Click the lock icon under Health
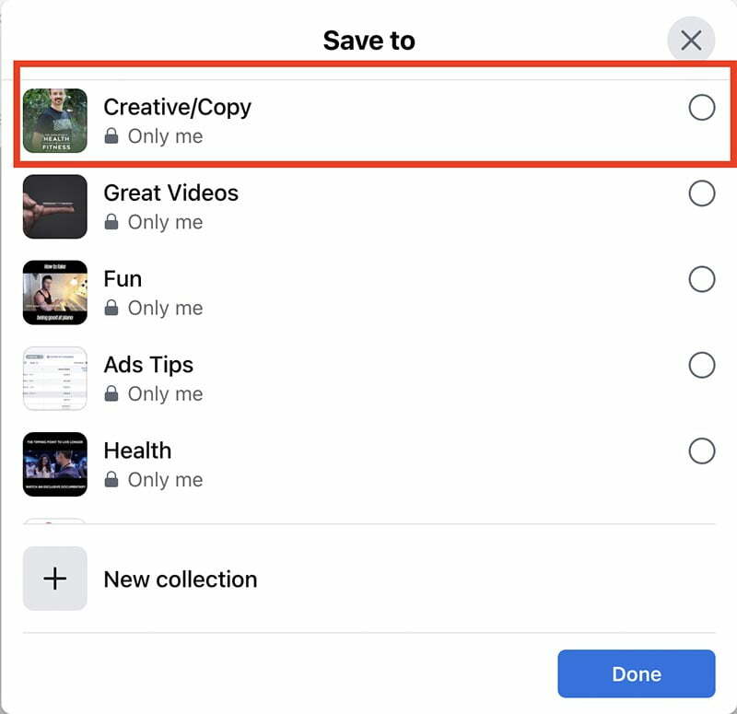737x714 pixels. tap(111, 479)
